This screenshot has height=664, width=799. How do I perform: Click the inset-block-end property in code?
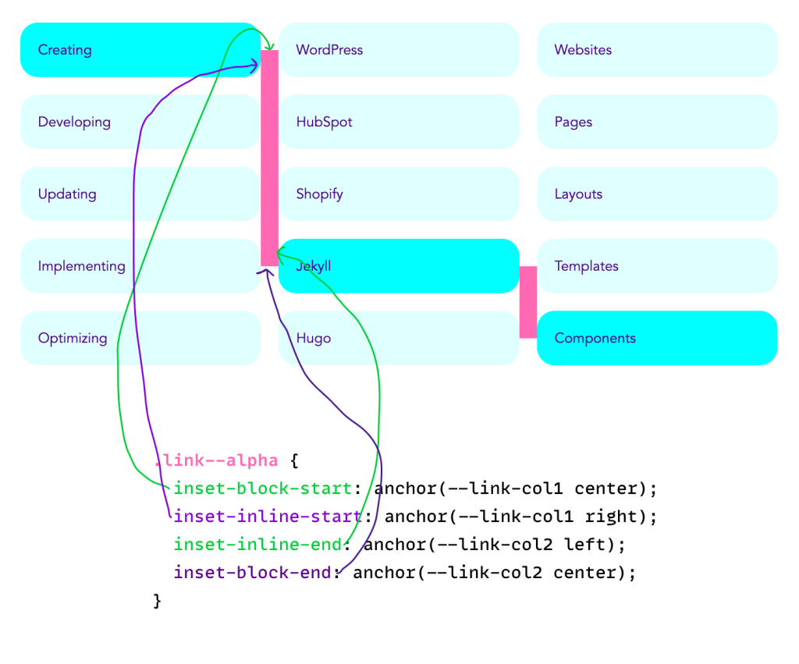tap(252, 573)
